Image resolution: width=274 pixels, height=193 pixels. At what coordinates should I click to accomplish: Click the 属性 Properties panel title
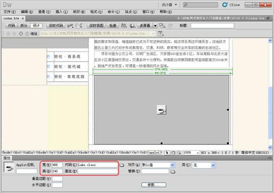click(7, 158)
